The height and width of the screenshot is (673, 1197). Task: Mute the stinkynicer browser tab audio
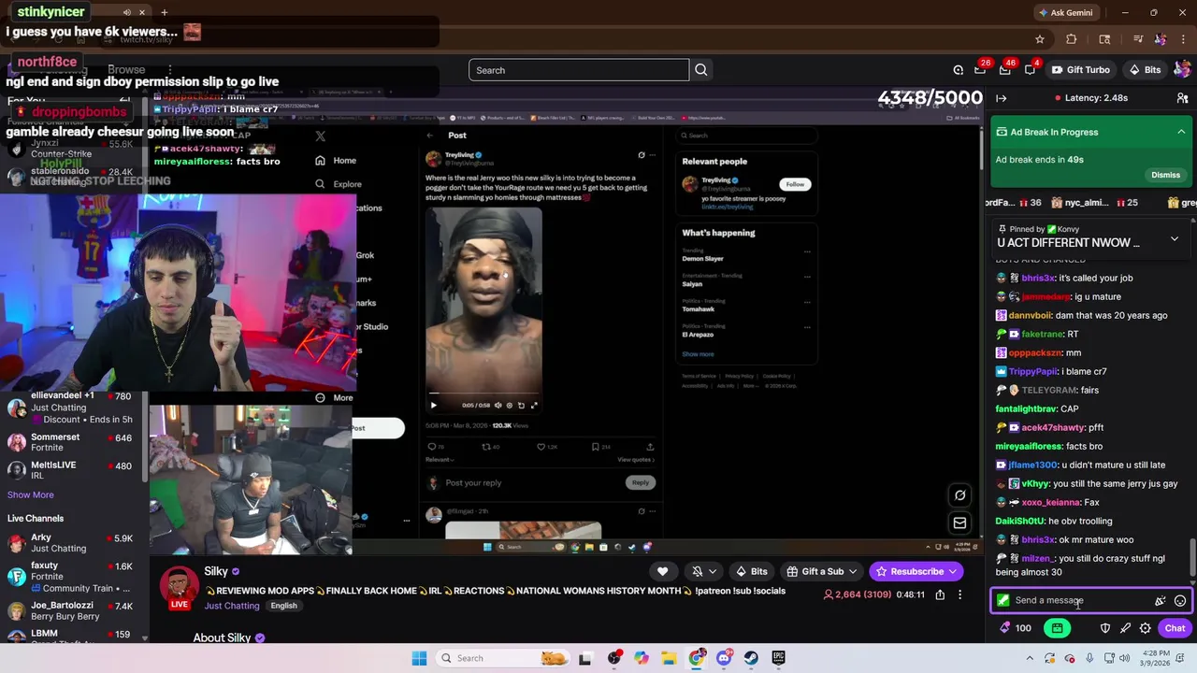[x=126, y=12]
